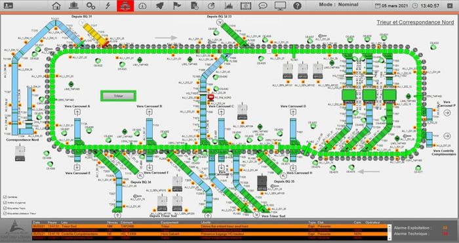Click the yellow conveyor from Depuis BQ 31
This screenshot has width=459, height=243.
pos(95,35)
